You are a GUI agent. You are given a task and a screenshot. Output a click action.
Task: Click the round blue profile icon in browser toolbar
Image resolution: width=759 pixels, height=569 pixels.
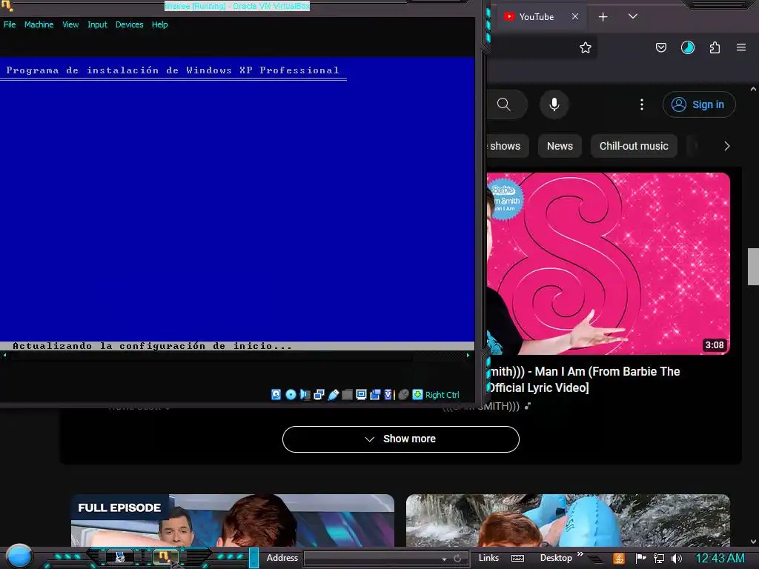click(687, 47)
